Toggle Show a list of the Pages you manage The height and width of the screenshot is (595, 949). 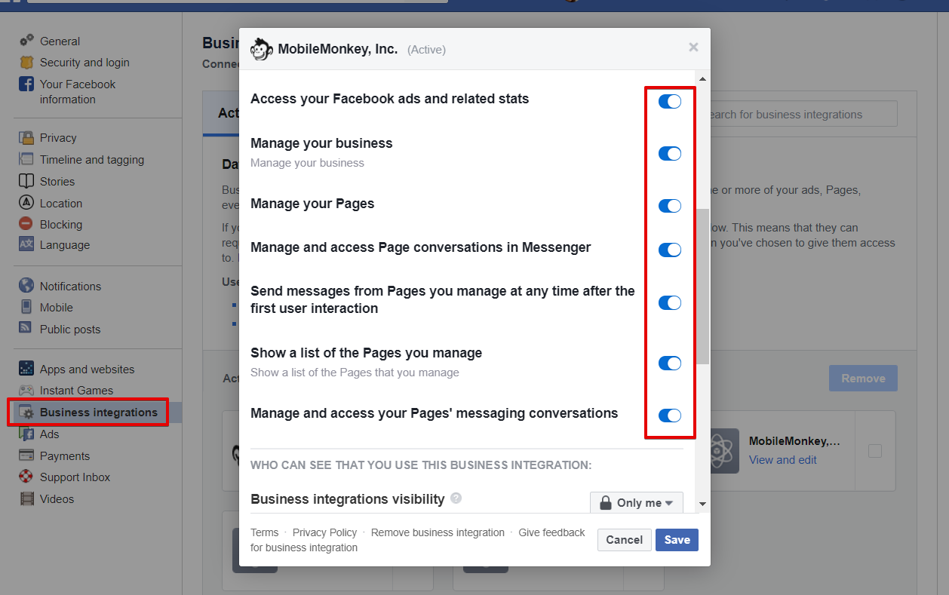click(x=670, y=363)
